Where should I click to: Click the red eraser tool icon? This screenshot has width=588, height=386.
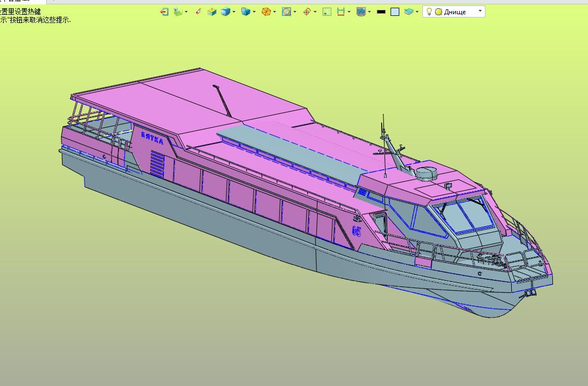point(199,11)
